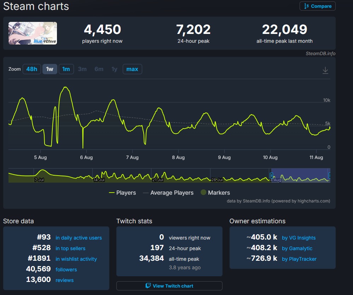Click the ~408.2 k owner estimate
This screenshot has height=295, width=353.
(262, 248)
